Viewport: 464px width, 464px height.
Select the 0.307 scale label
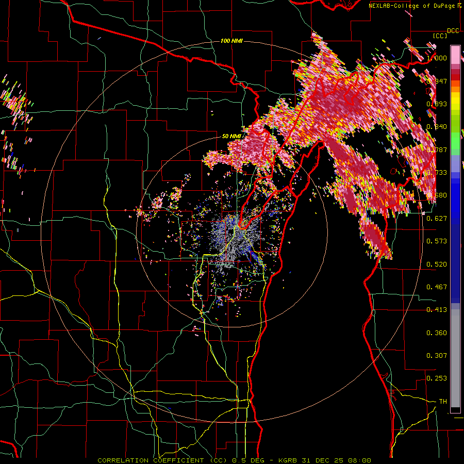pyautogui.click(x=437, y=356)
